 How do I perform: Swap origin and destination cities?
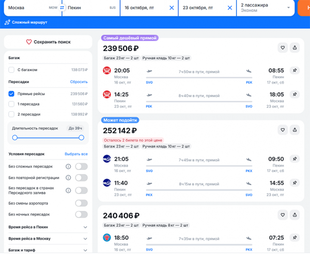click(62, 8)
